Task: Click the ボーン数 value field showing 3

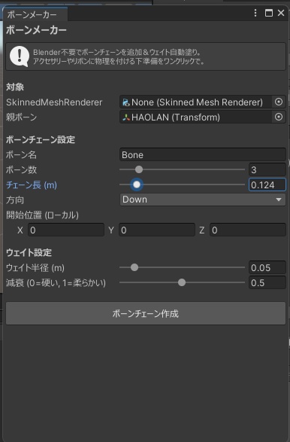Action: tap(267, 169)
